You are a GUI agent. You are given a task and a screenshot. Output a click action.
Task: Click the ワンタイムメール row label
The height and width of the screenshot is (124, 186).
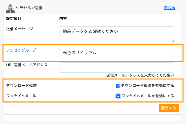click(21, 96)
